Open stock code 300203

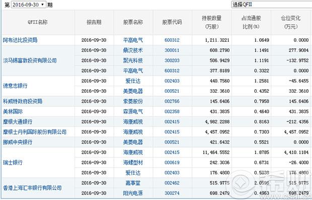point(172,60)
